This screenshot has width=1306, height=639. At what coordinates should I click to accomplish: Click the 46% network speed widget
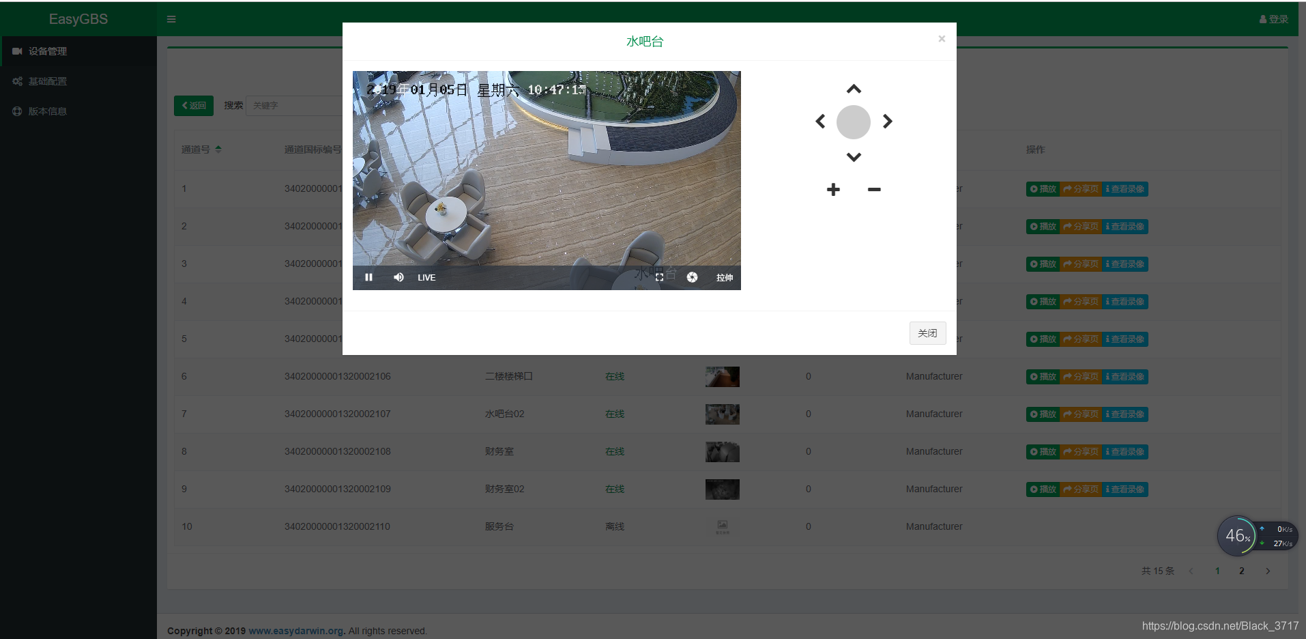tap(1257, 536)
